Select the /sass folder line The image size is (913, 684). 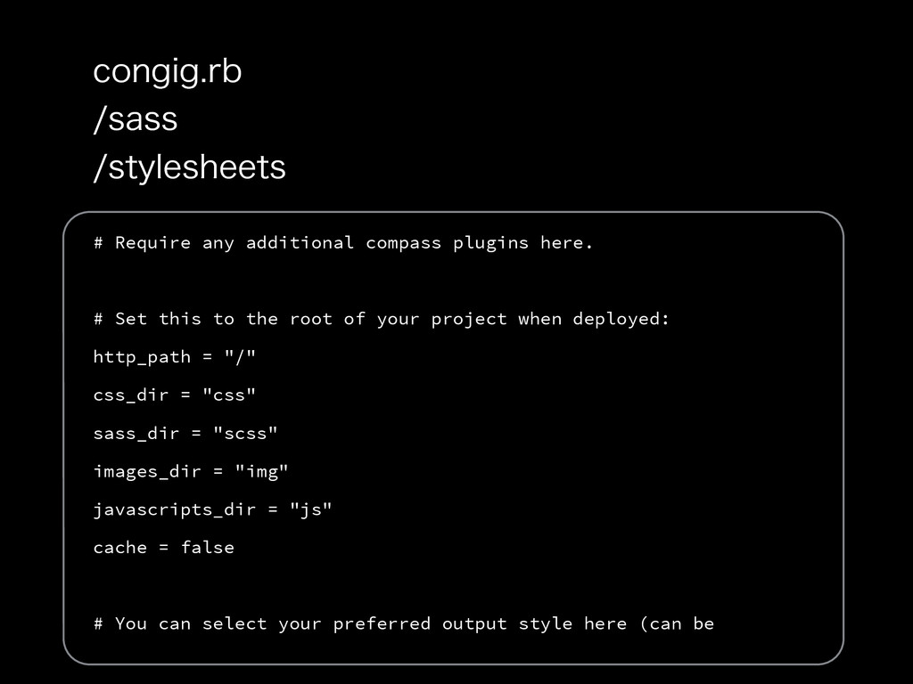(136, 119)
